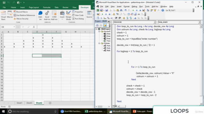
Task: Open the (General) object dropdown
Action: [155, 22]
